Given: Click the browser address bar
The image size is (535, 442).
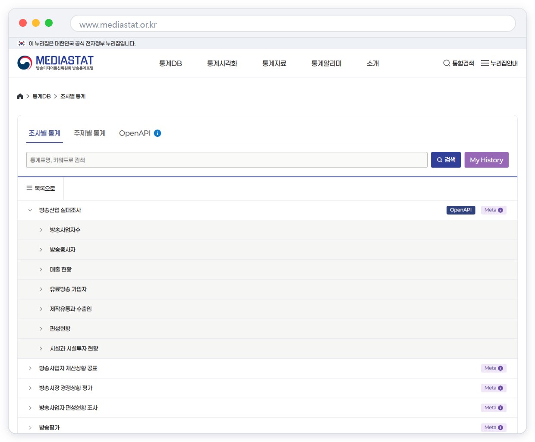Looking at the screenshot, I should click(293, 24).
